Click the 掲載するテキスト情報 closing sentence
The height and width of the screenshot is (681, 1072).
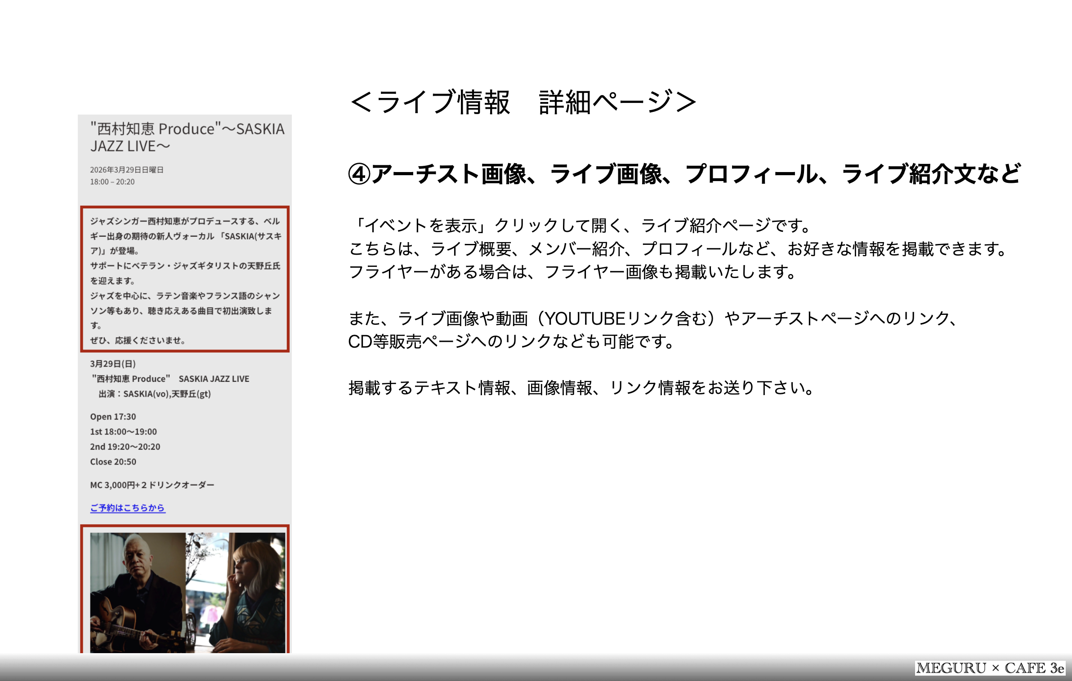[581, 388]
